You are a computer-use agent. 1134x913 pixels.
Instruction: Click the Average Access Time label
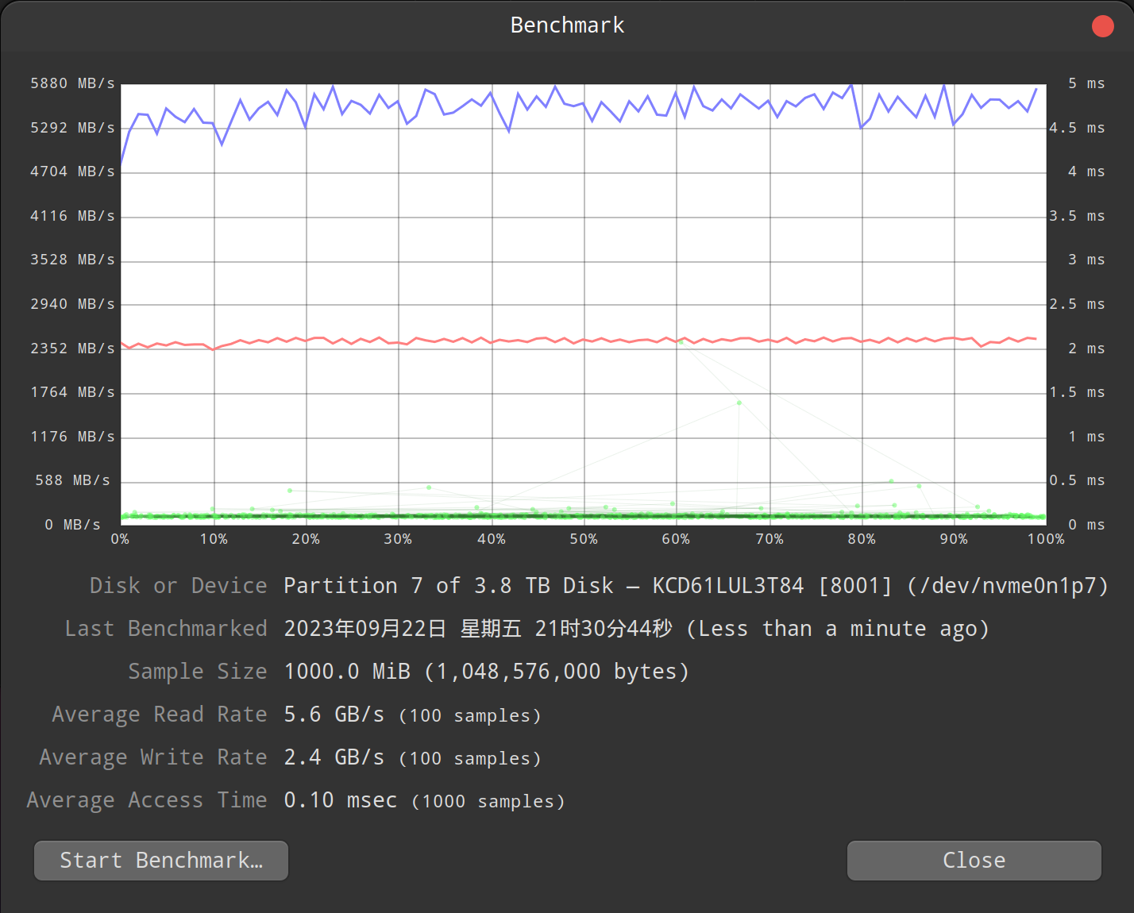(146, 800)
